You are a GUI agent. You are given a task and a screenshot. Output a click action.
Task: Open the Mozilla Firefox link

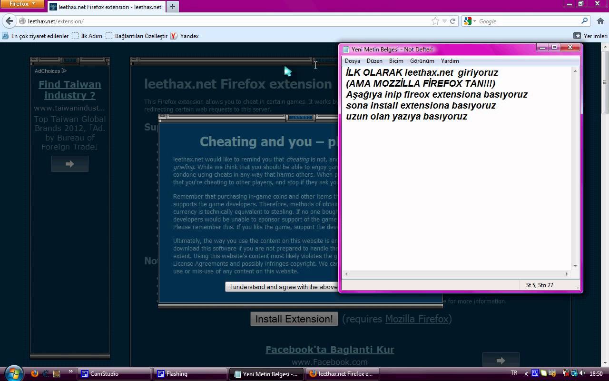pos(417,319)
